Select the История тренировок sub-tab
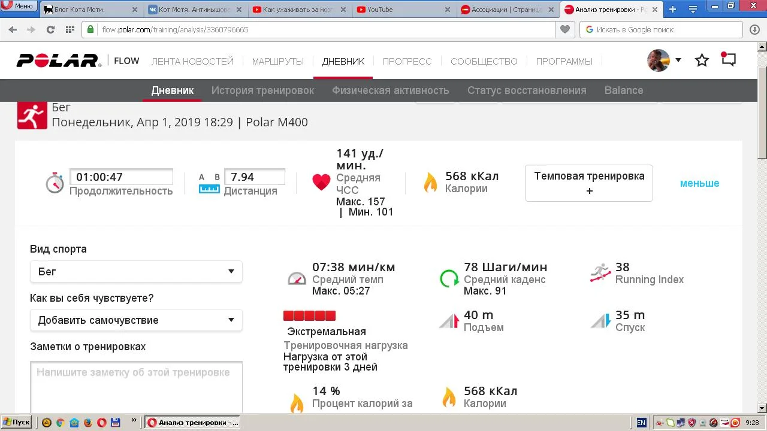Screen dimensions: 767x431 [262, 90]
